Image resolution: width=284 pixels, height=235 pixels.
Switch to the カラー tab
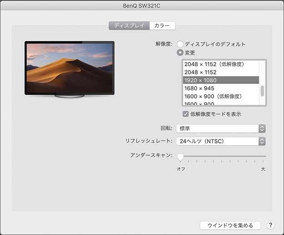point(162,26)
